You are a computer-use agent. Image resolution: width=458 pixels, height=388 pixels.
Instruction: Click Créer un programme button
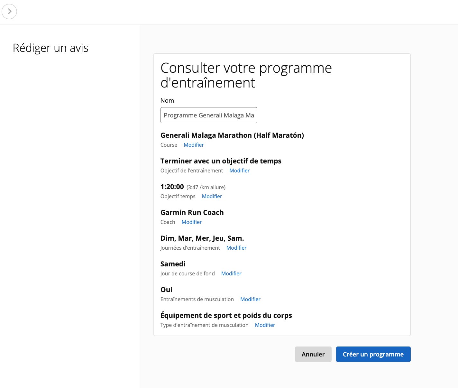tap(373, 354)
